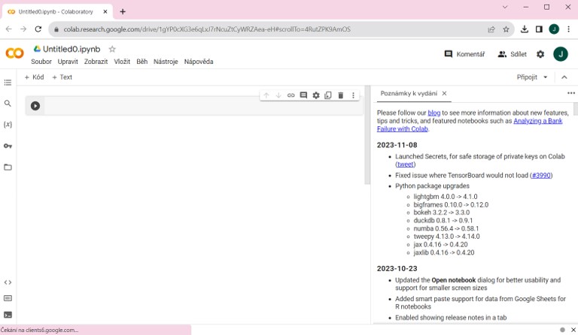
Task: Move cell down arrow
Action: click(278, 95)
